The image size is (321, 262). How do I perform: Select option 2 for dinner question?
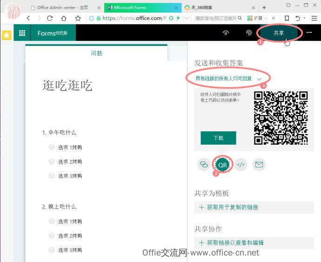coord(51,236)
